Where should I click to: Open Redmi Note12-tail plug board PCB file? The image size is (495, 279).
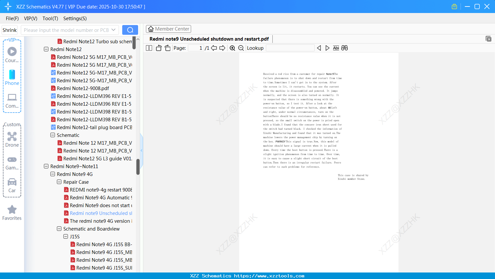click(x=91, y=127)
